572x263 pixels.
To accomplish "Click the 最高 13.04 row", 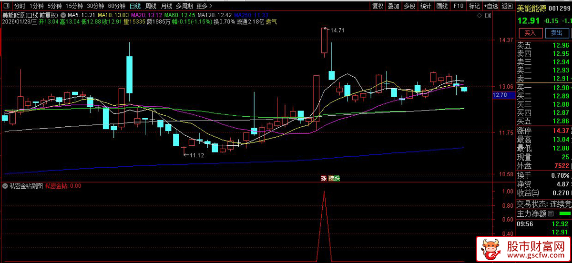I will [x=543, y=140].
